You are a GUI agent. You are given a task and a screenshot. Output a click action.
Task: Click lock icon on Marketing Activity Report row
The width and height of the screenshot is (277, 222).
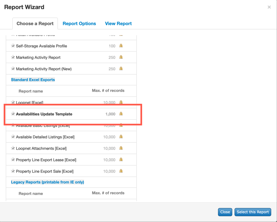click(x=121, y=57)
